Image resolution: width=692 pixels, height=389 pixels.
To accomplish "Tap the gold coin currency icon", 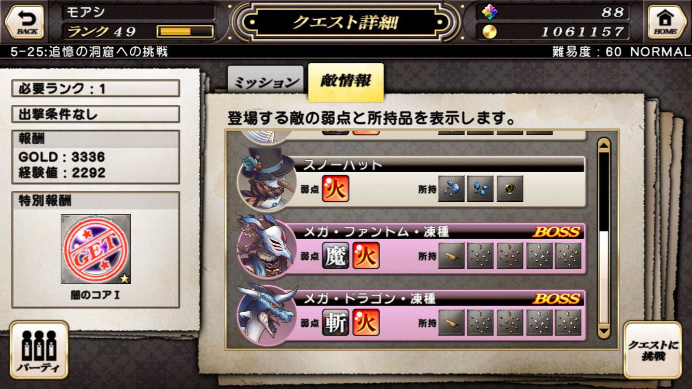I will 489,32.
